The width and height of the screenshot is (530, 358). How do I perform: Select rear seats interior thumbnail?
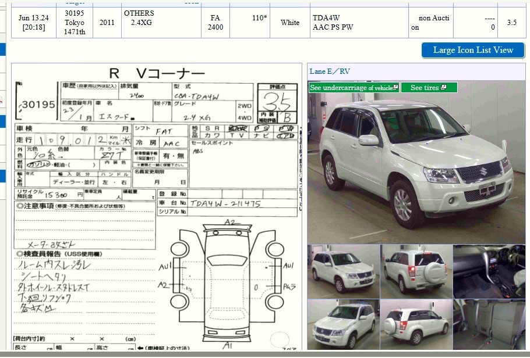pyautogui.click(x=489, y=325)
